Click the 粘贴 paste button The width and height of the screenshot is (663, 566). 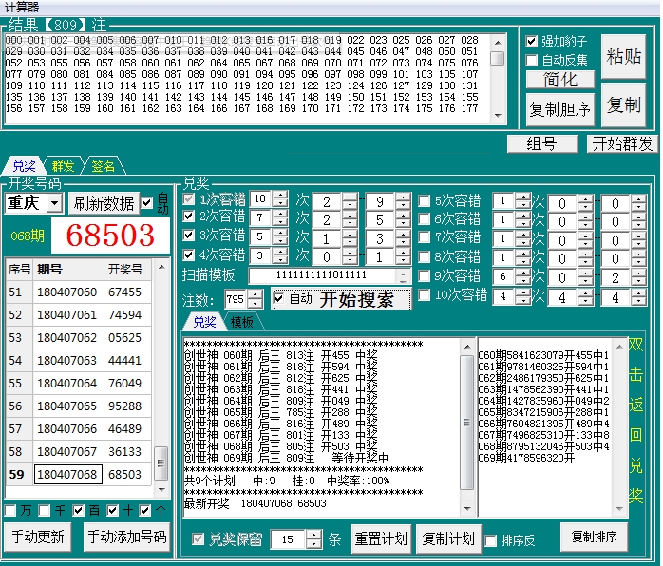624,57
